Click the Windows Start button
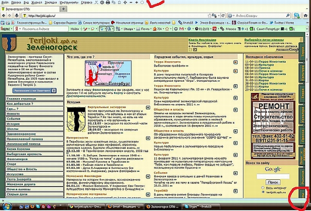 click(5, 206)
